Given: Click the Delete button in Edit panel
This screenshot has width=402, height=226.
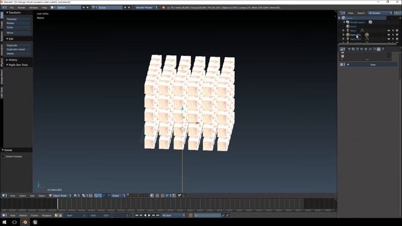Looking at the screenshot, I should [18, 53].
